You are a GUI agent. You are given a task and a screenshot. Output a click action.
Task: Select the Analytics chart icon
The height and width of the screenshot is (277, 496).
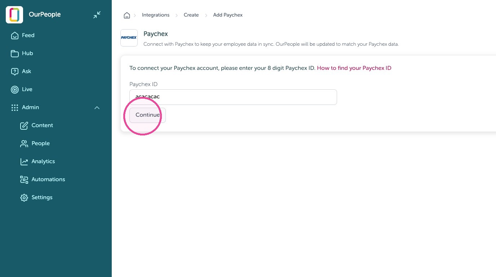coord(24,161)
